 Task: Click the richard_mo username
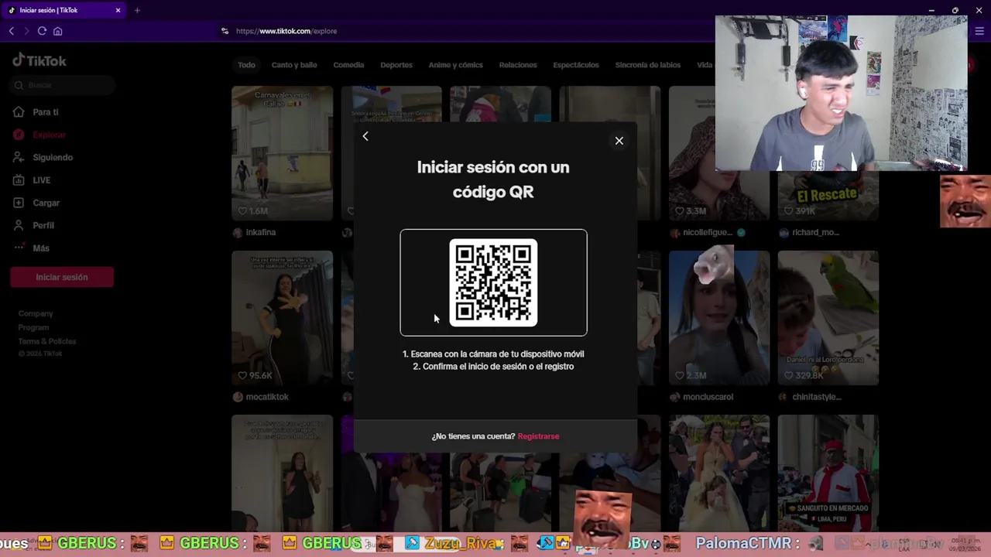815,232
